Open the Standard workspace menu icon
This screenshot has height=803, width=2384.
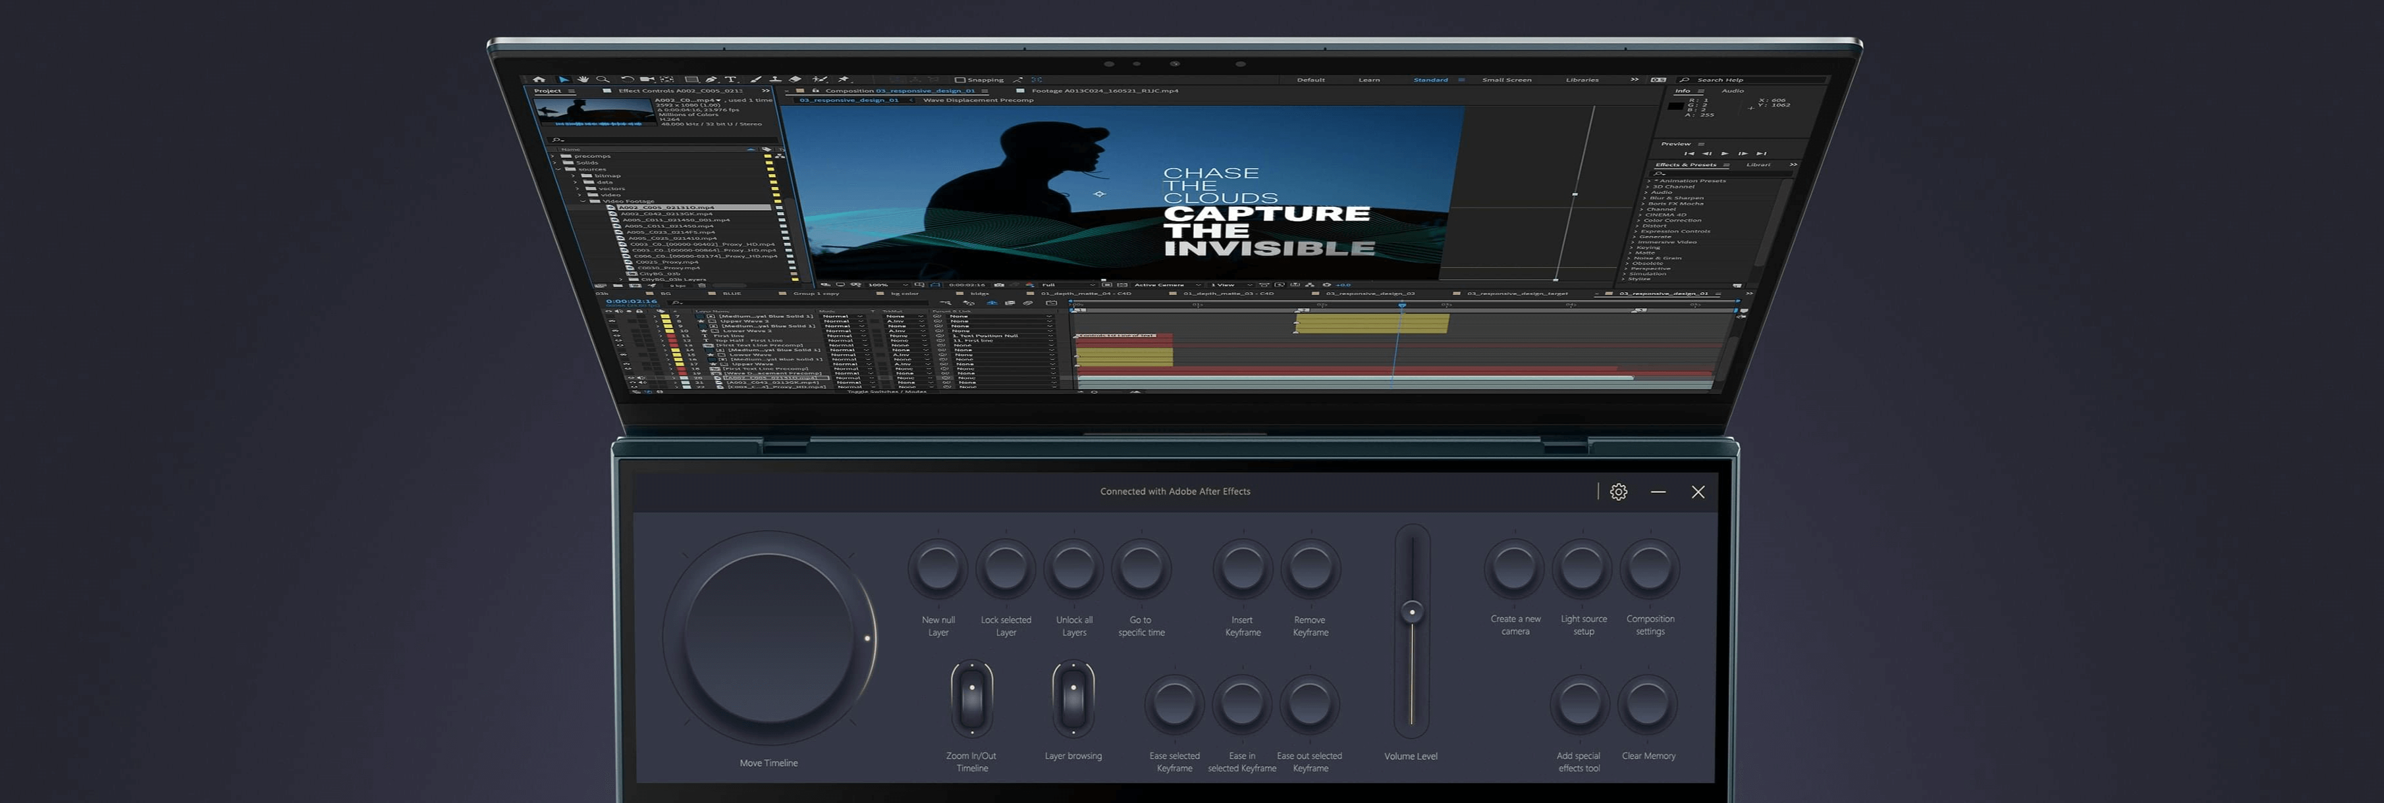pos(1461,80)
